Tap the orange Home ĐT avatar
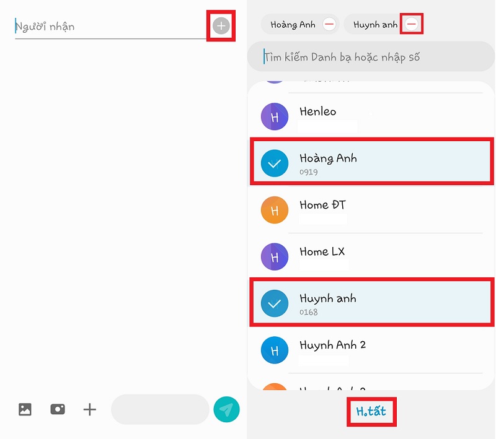Screen dimensions: 496x439 point(275,210)
